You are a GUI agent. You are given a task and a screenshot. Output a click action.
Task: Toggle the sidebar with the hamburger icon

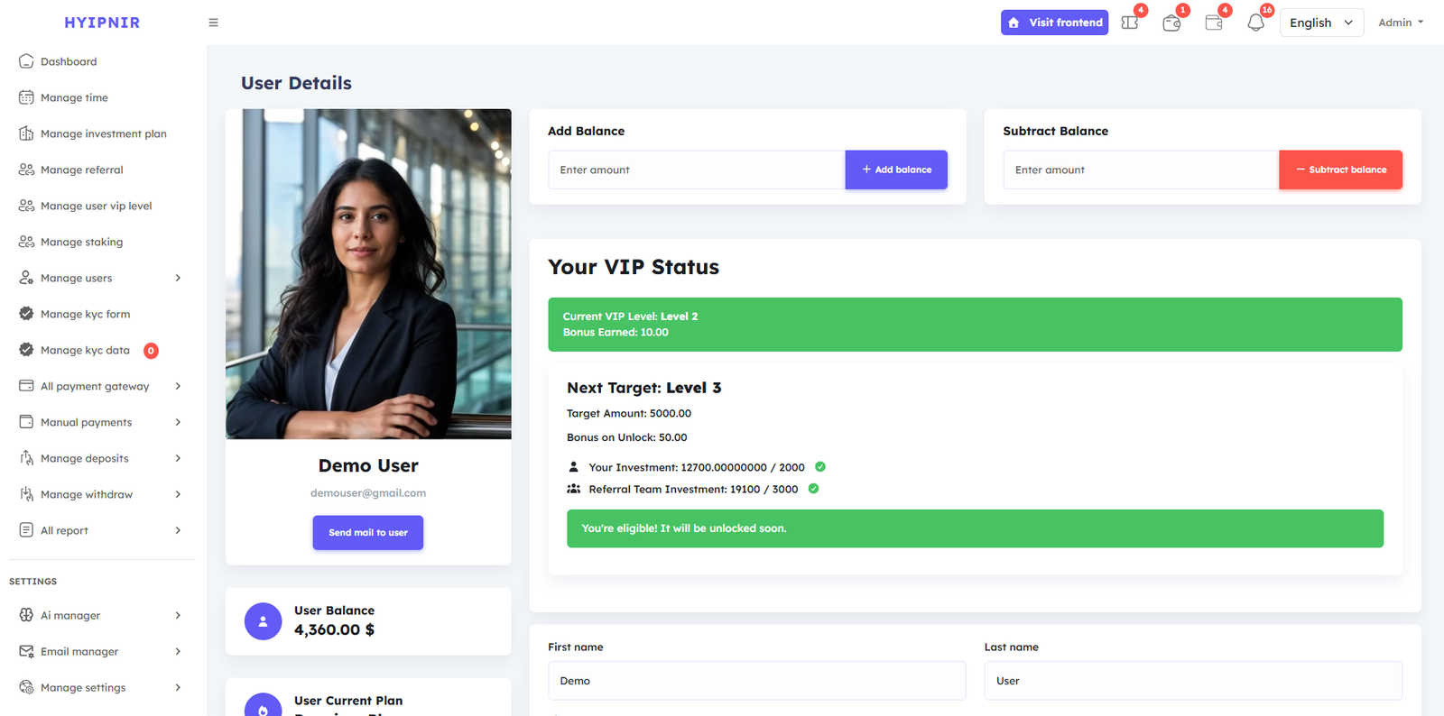213,22
